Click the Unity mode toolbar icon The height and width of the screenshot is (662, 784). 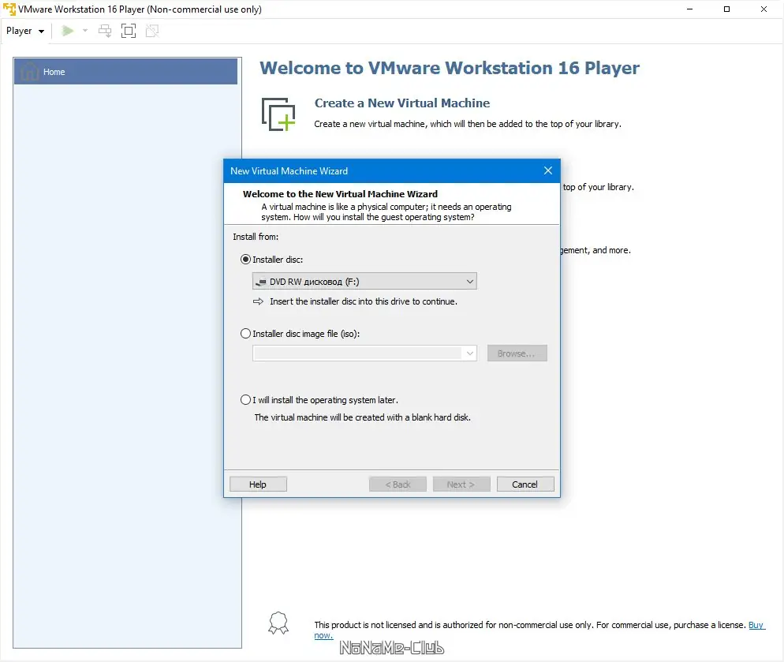tap(152, 31)
